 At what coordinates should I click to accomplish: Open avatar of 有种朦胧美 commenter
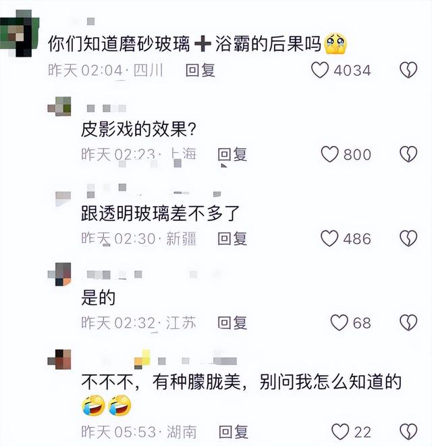[59, 360]
